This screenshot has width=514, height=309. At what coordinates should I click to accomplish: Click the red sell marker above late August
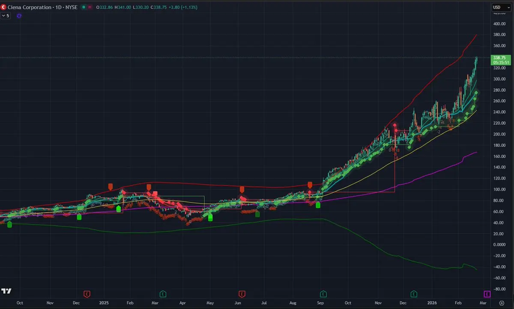[x=310, y=185]
